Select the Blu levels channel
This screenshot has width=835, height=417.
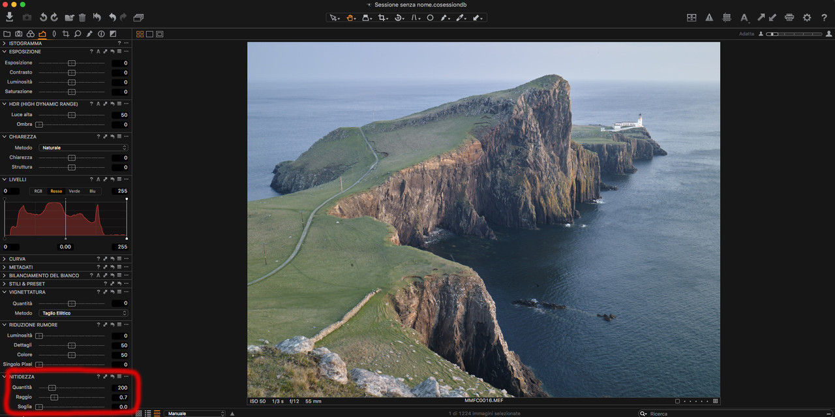[92, 191]
